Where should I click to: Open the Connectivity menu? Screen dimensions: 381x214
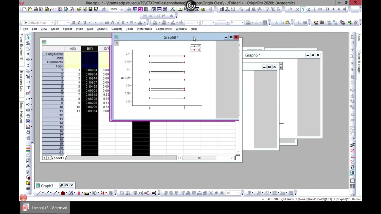click(164, 29)
